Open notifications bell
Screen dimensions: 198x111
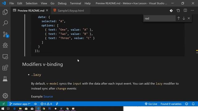(x=193, y=104)
